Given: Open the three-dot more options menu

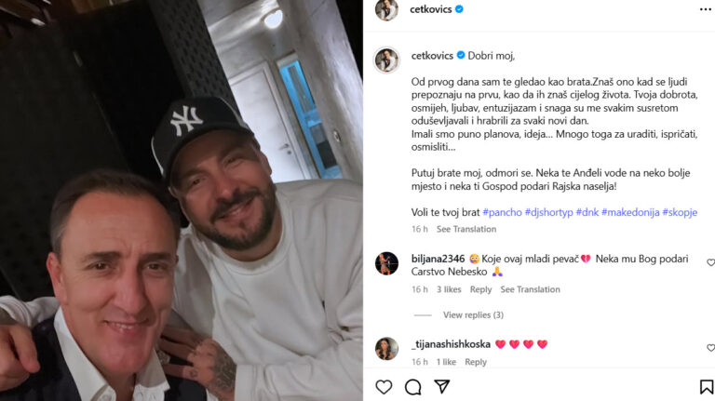Looking at the screenshot, I should [x=705, y=9].
